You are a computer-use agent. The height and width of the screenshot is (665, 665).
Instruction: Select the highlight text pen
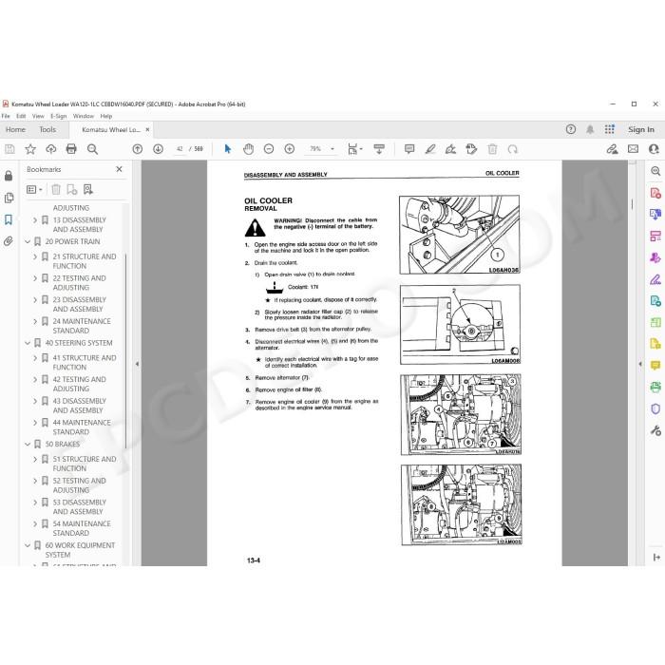point(430,149)
